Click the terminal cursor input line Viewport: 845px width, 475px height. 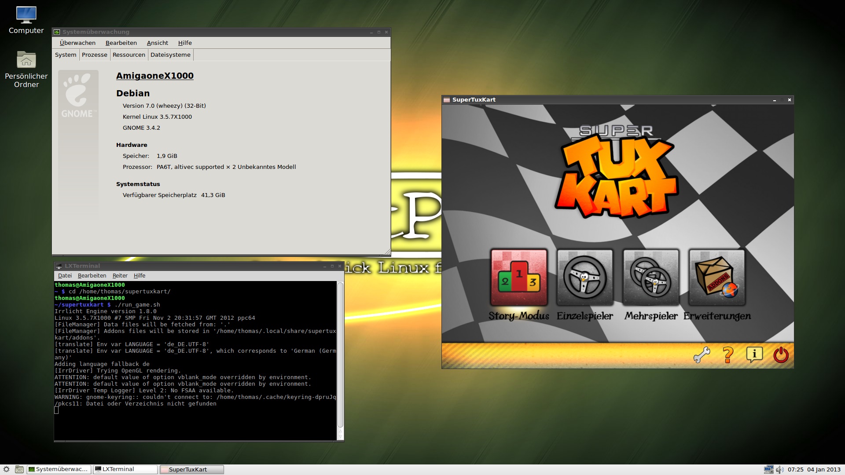click(x=56, y=410)
